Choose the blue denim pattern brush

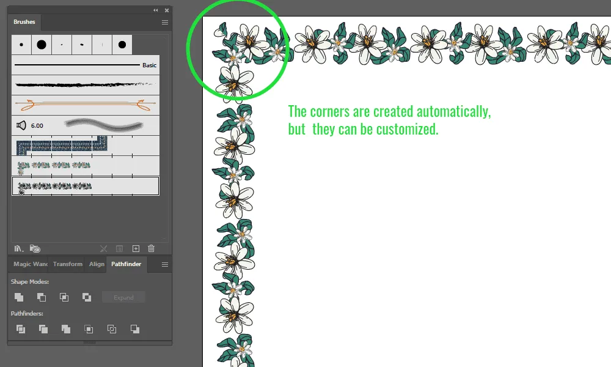point(86,146)
